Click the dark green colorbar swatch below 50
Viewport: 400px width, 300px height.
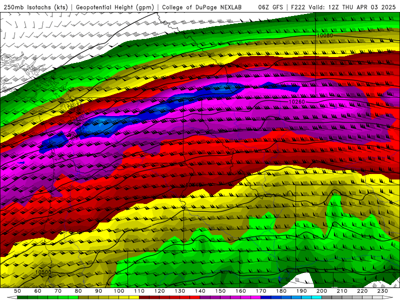pyautogui.click(x=22, y=297)
